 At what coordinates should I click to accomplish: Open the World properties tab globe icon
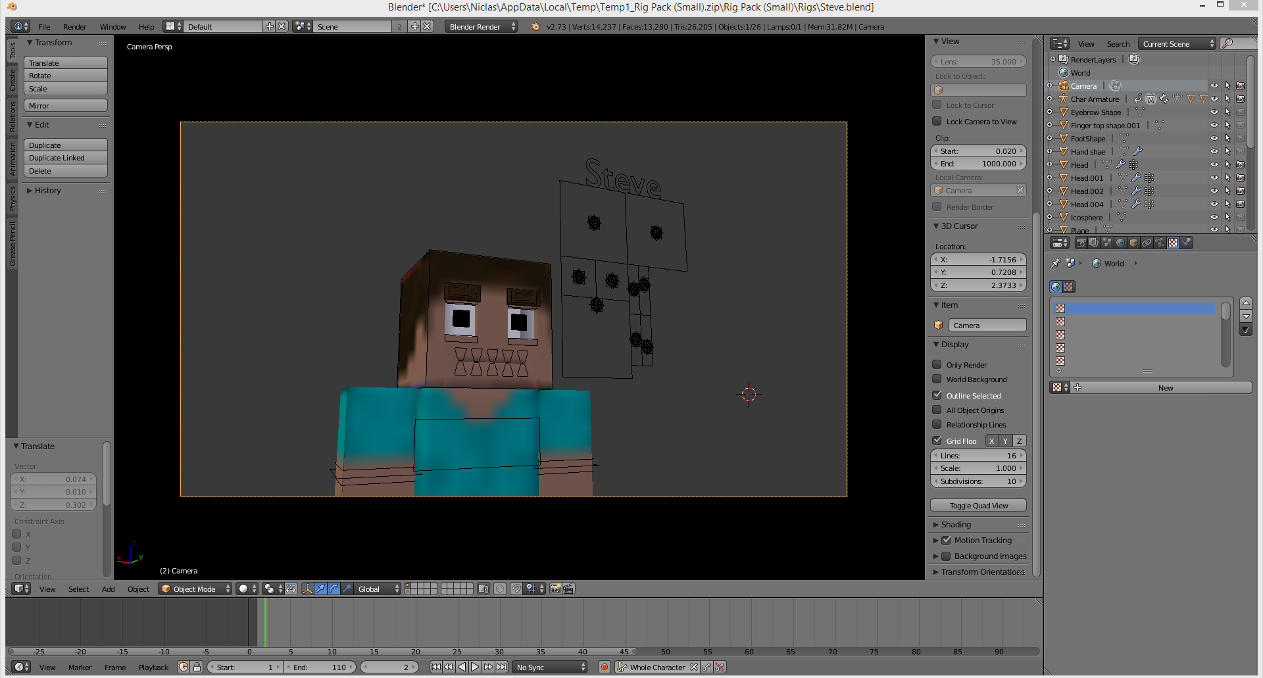(1120, 243)
